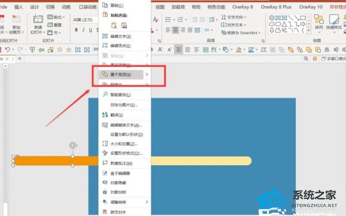
Task: Select the right arrow shape in gallery
Action: pos(303,24)
